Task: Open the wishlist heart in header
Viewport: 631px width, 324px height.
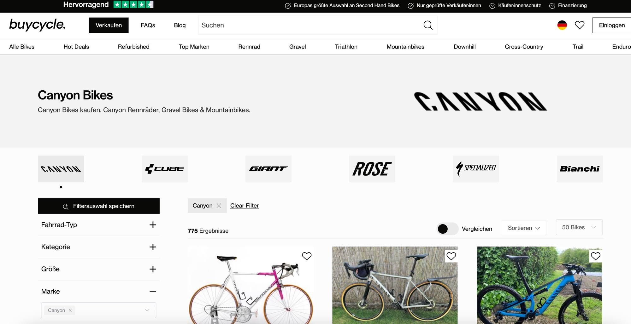Action: click(x=580, y=25)
